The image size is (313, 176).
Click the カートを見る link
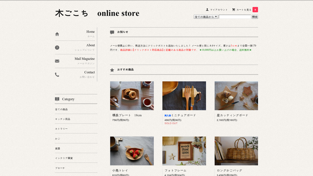point(244,9)
